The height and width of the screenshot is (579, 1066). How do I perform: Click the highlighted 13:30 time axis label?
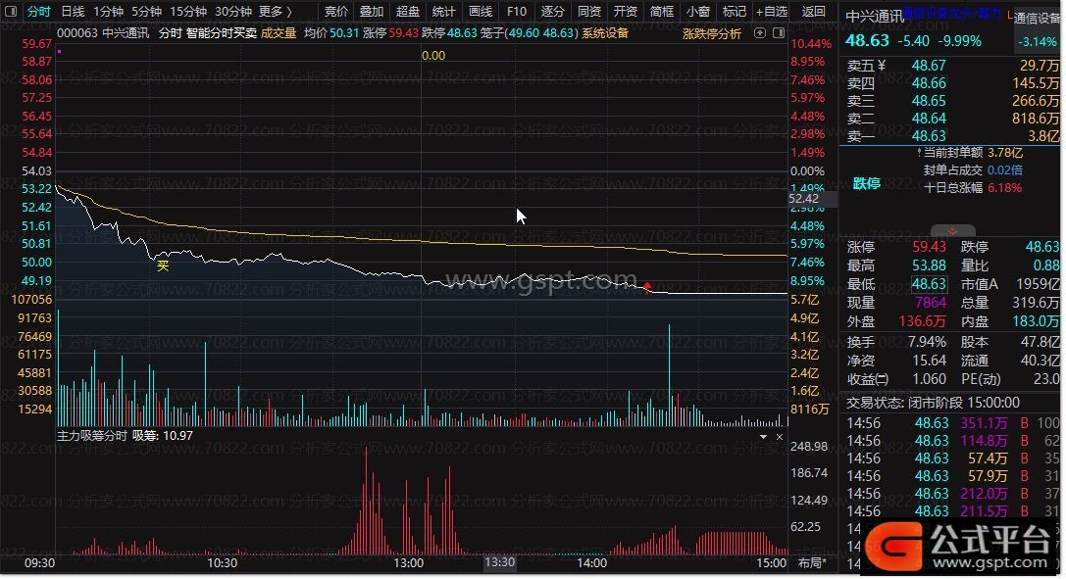(499, 563)
